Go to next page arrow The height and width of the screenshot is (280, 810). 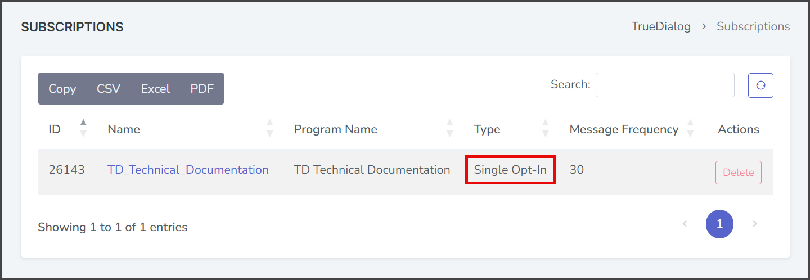[x=755, y=224]
